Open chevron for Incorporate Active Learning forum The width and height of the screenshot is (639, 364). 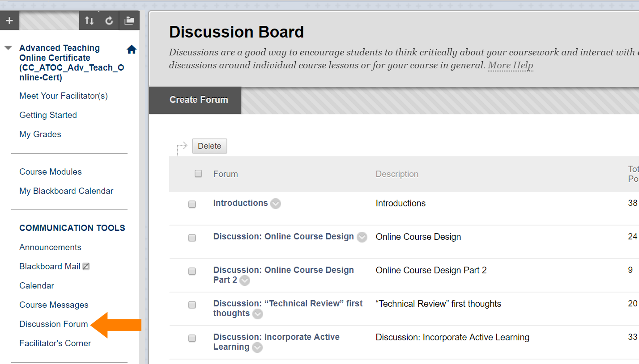coord(257,347)
